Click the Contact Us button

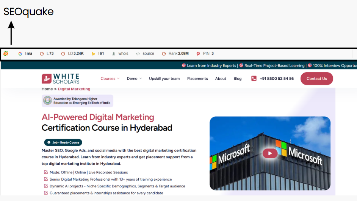click(x=316, y=79)
